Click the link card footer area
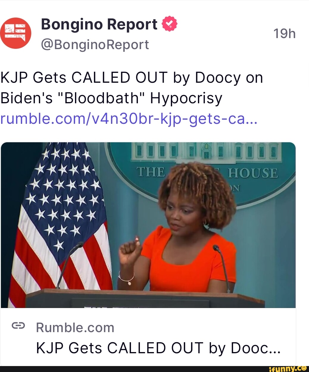 (148, 337)
